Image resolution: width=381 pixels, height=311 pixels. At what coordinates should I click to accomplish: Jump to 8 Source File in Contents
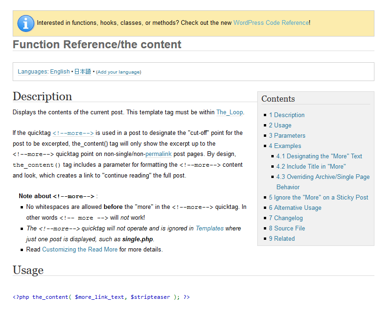(x=287, y=229)
